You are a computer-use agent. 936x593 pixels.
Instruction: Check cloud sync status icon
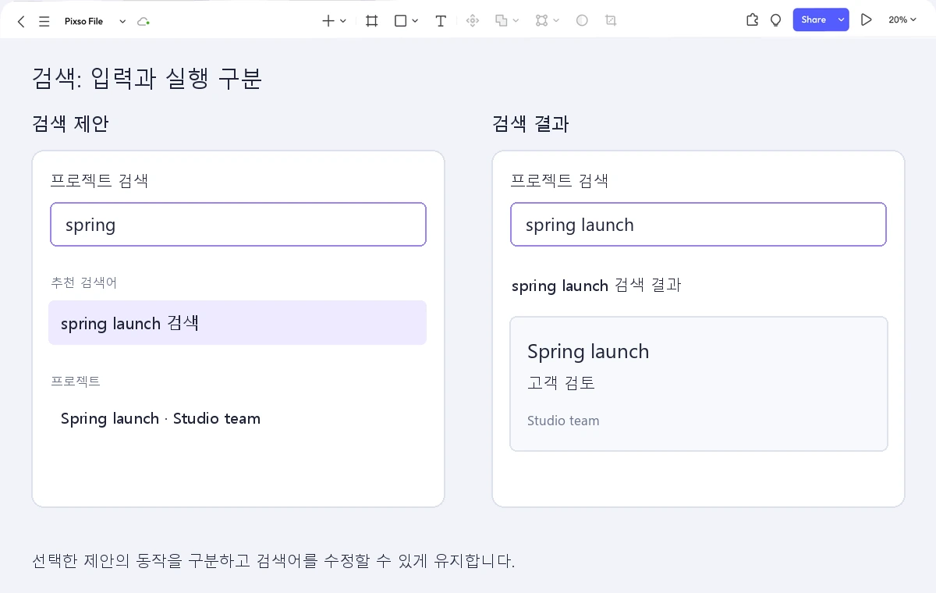143,21
